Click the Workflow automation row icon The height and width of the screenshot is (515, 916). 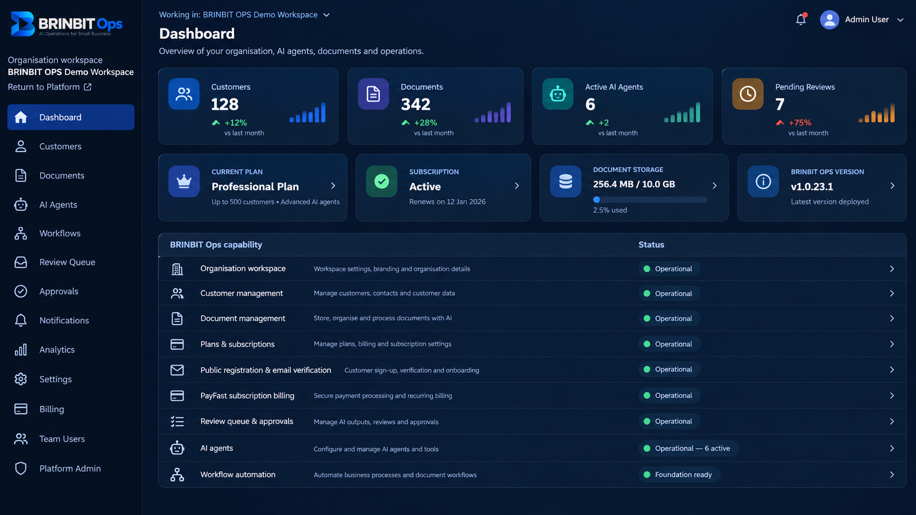click(177, 475)
